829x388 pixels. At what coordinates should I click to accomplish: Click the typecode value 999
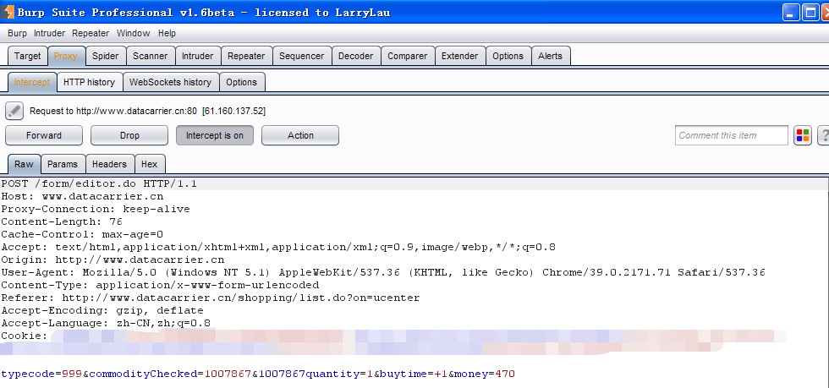tap(71, 374)
